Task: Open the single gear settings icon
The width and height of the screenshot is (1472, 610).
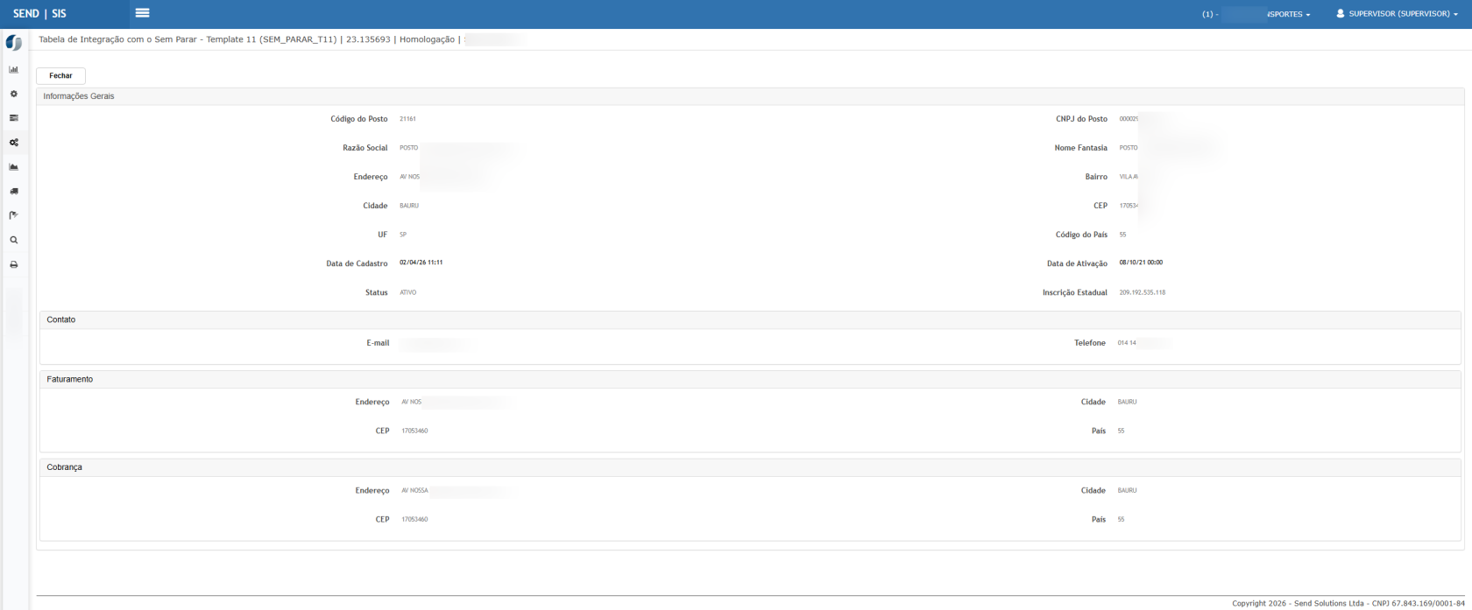Action: click(x=13, y=94)
